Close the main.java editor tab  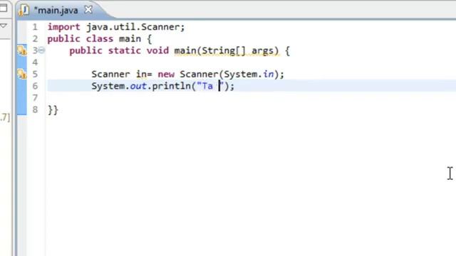[88, 10]
